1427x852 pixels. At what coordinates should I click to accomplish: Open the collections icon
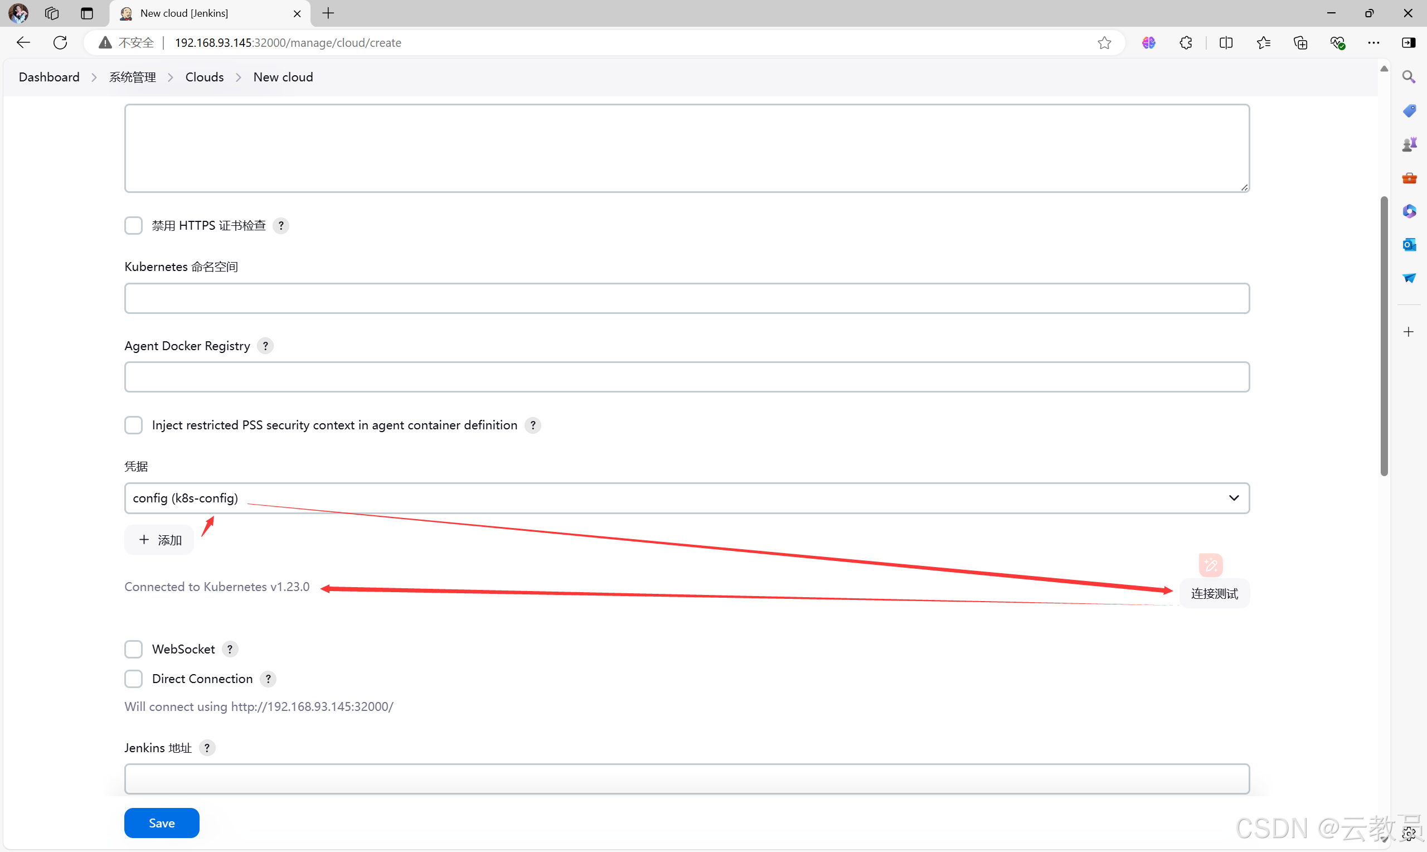pyautogui.click(x=1300, y=42)
